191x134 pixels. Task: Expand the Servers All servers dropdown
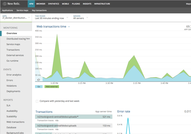tap(81, 18)
